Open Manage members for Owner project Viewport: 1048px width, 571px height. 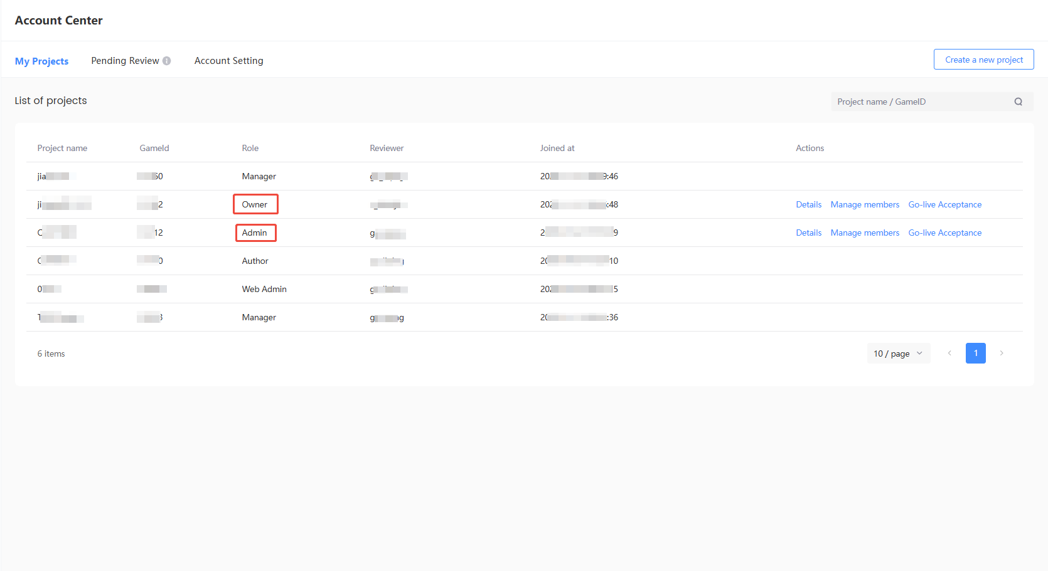tap(865, 204)
